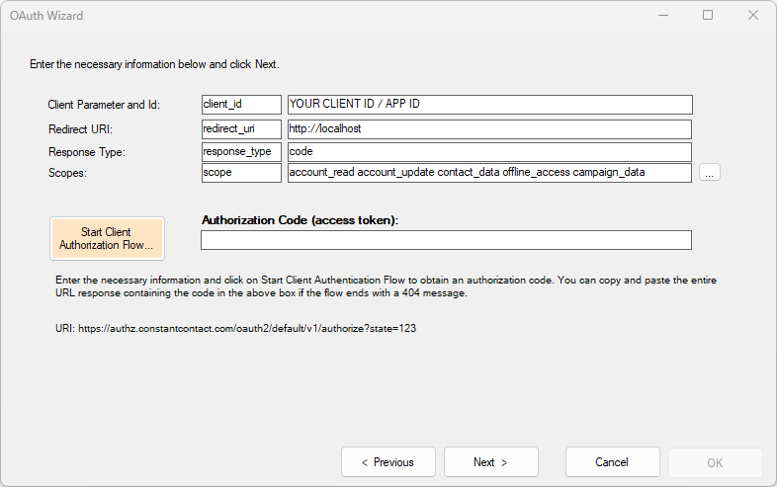Click the response_type parameter name field
This screenshot has height=487, width=777.
(x=241, y=152)
